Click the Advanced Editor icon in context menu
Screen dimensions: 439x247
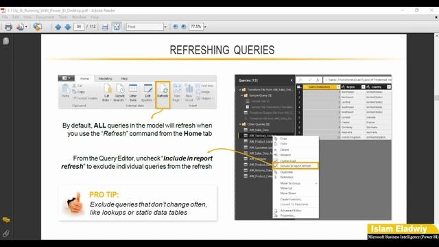coord(276,211)
